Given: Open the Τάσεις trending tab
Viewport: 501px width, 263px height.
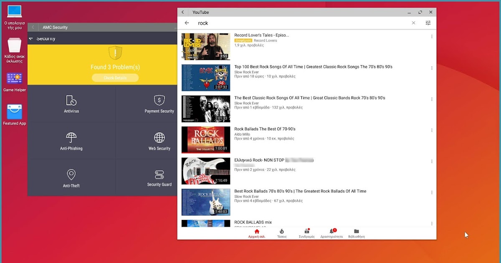Looking at the screenshot, I should click(282, 234).
